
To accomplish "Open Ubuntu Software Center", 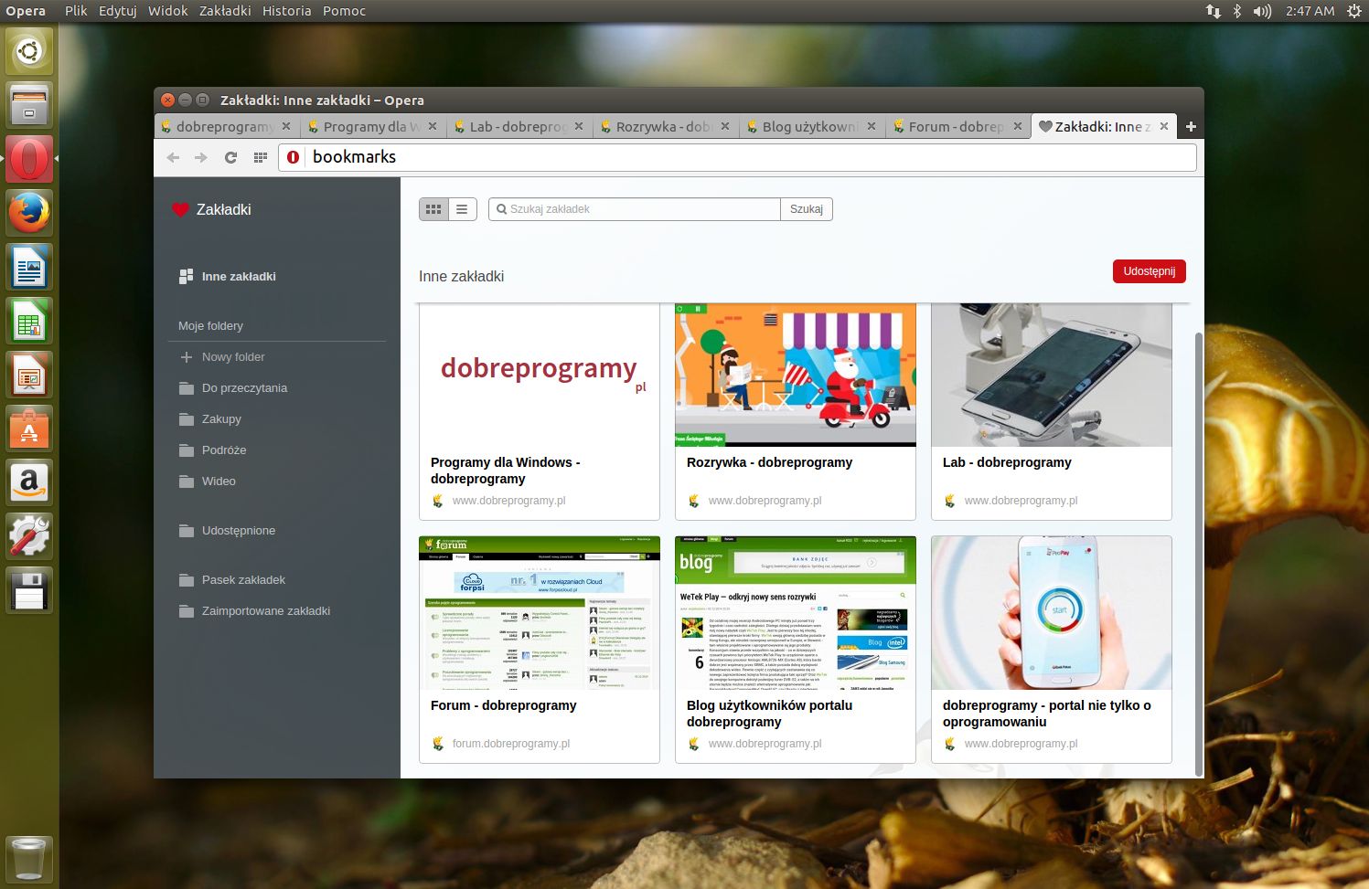I will click(x=29, y=429).
